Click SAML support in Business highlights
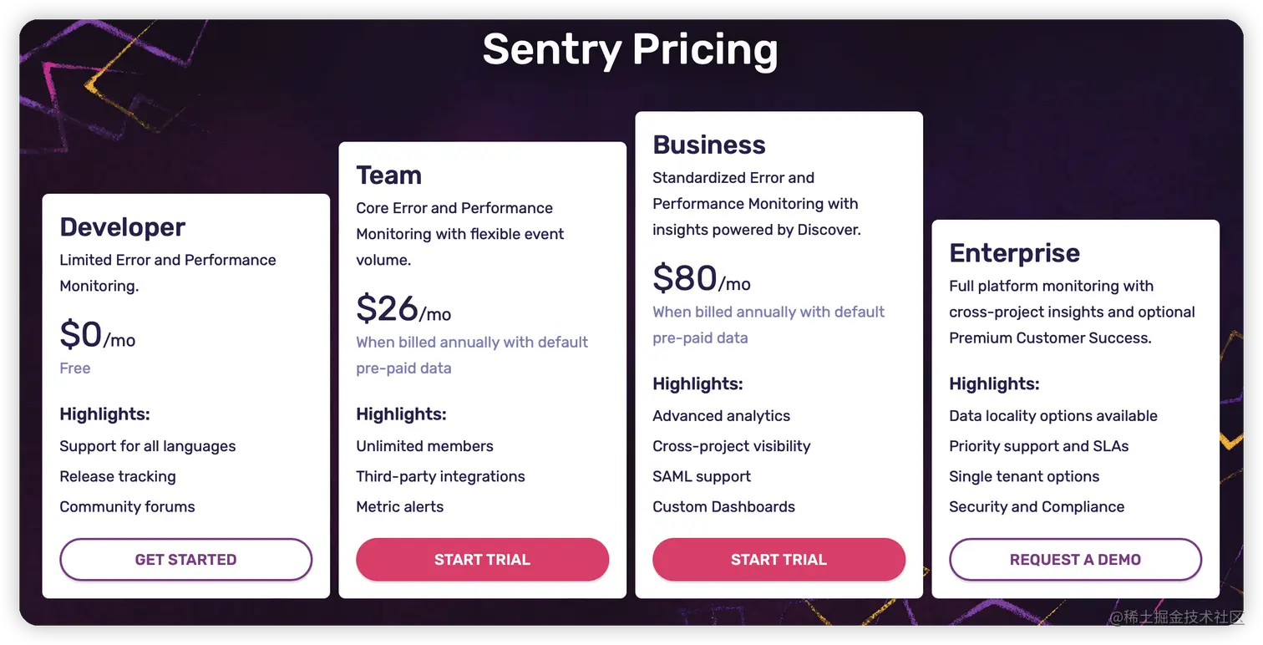Screen dimensions: 1263x645 [x=702, y=476]
